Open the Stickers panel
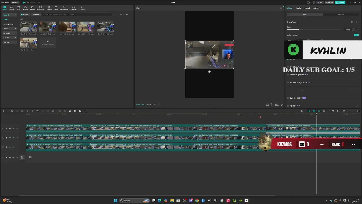The image size is (362, 204). [25, 8]
